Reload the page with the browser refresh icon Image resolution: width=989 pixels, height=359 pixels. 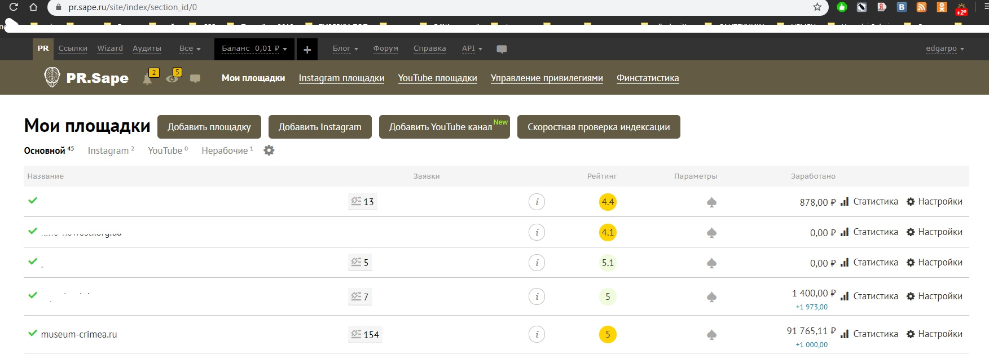(x=14, y=7)
